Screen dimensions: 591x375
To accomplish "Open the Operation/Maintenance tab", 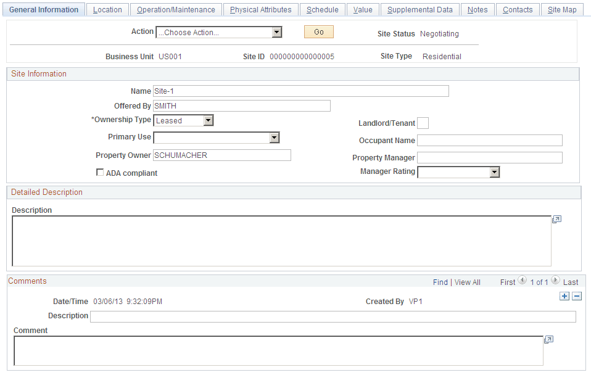I will tap(176, 10).
